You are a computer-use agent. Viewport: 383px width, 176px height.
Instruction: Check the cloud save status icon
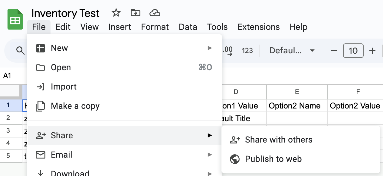tap(155, 13)
